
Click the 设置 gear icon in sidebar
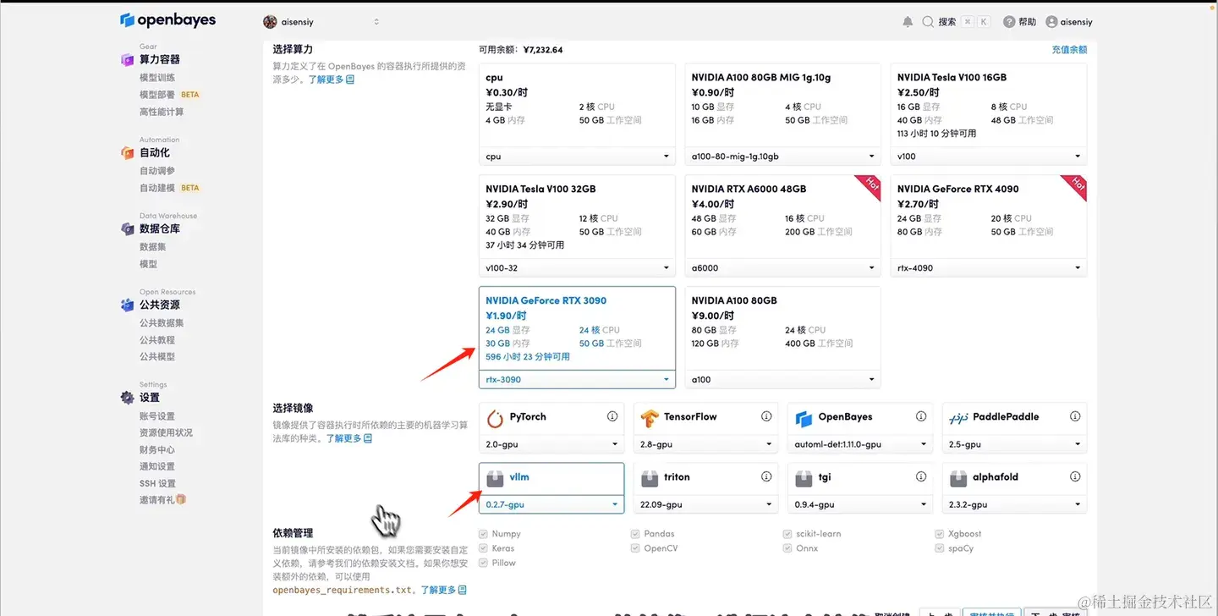[x=127, y=397]
